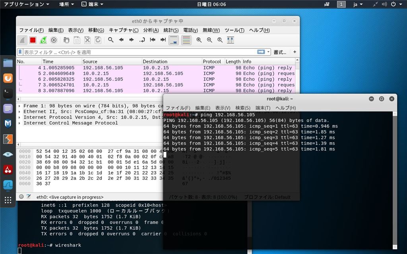Screen dimensions: 407x254
Task: Find a packet with magnifier icon
Action: click(x=111, y=40)
